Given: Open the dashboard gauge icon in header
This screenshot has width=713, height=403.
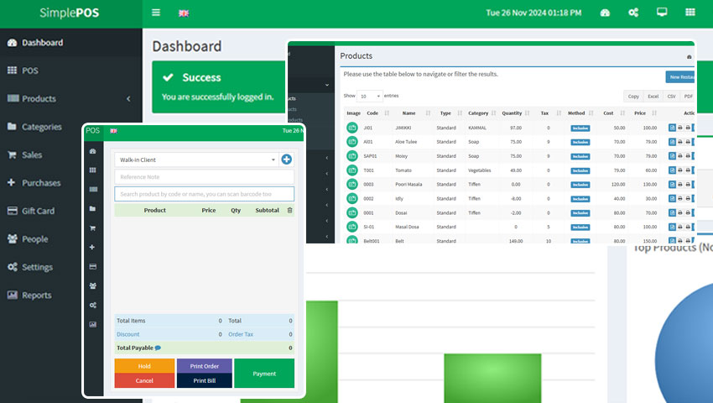Looking at the screenshot, I should coord(606,13).
